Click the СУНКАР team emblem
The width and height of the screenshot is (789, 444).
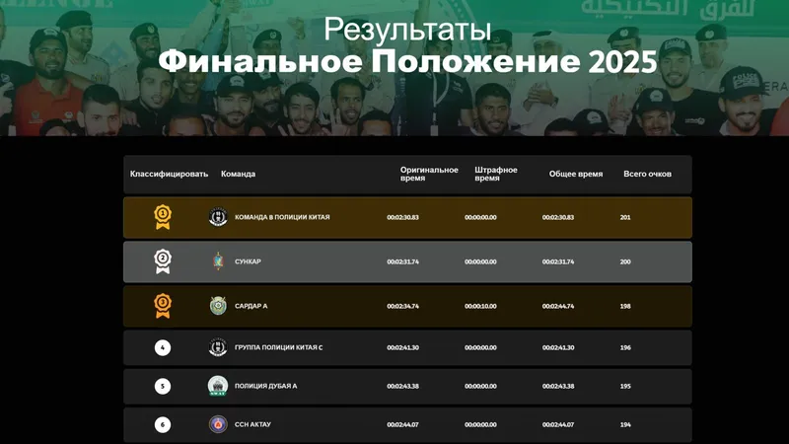coord(218,261)
